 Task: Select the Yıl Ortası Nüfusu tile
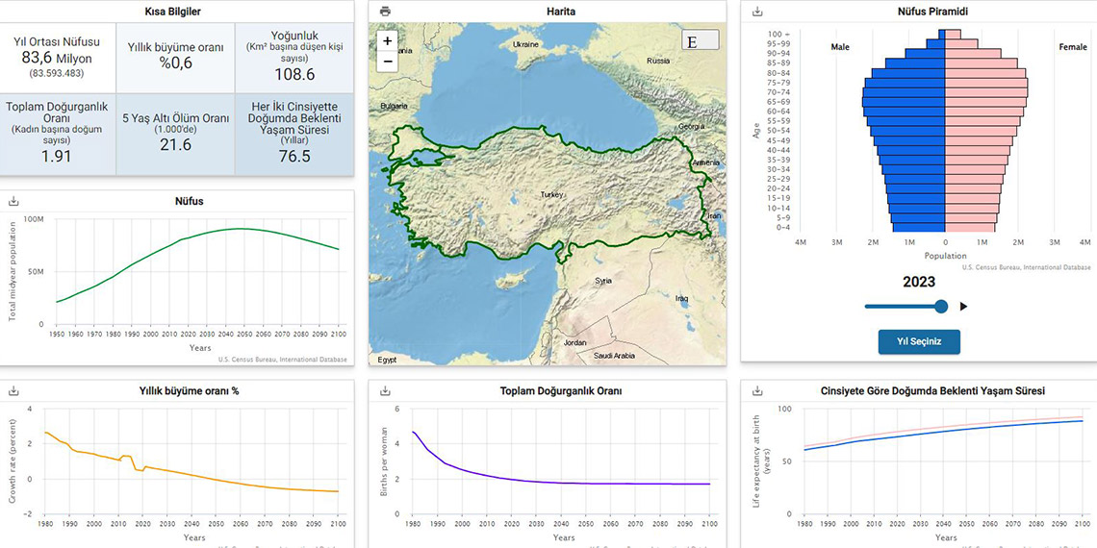(x=57, y=58)
